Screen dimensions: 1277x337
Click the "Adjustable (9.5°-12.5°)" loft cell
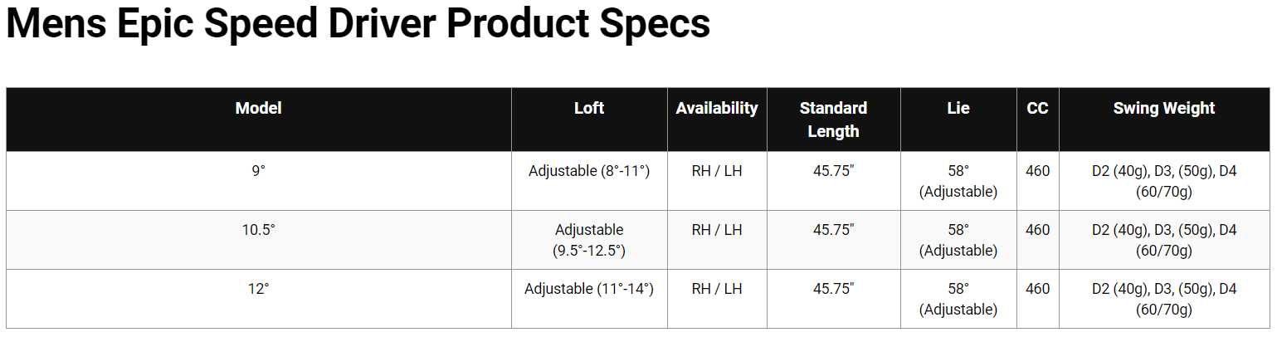[589, 240]
